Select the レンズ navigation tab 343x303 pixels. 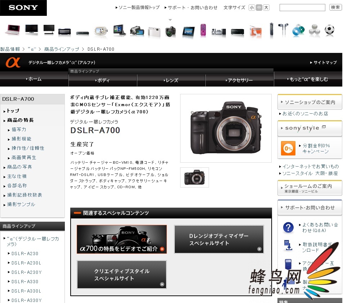171,80
